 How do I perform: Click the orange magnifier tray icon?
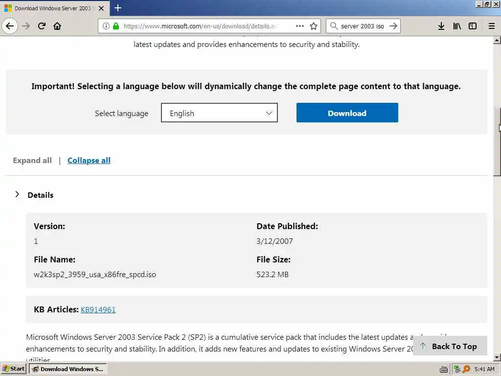[466, 369]
